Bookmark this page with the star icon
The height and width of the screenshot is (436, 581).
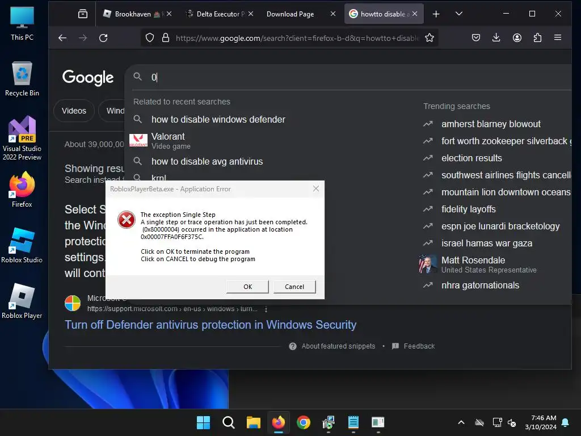point(430,38)
